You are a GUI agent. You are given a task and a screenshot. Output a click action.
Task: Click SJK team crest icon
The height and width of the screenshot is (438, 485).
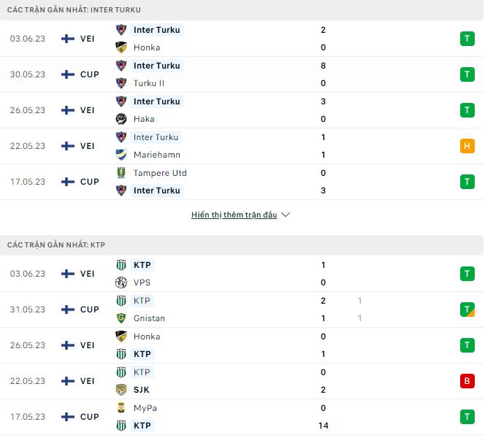(x=121, y=390)
